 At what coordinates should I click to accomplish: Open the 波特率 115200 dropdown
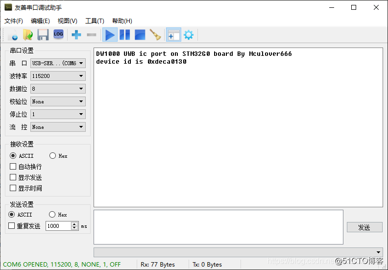tap(58, 76)
